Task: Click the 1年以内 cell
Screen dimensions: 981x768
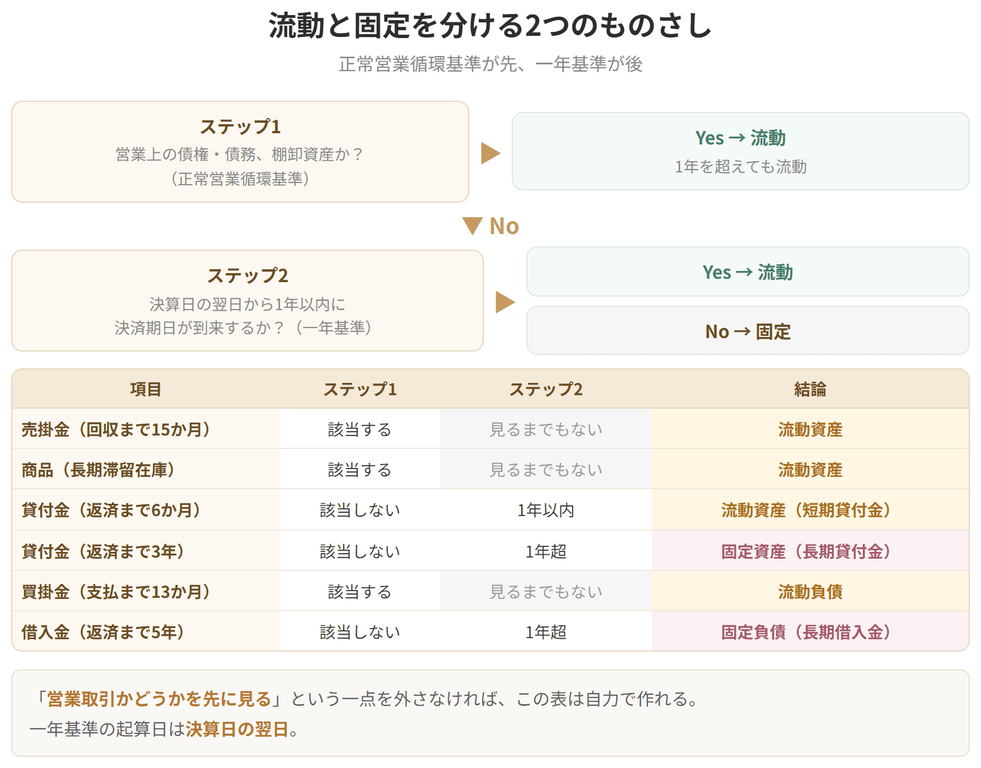Action: click(x=546, y=510)
